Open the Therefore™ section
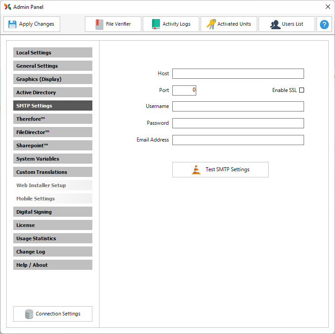The height and width of the screenshot is (334, 335). pyautogui.click(x=53, y=119)
